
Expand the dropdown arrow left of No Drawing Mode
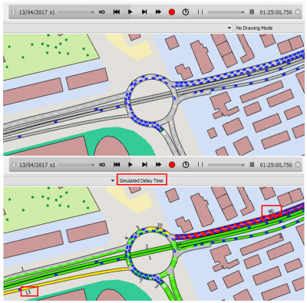tap(229, 28)
